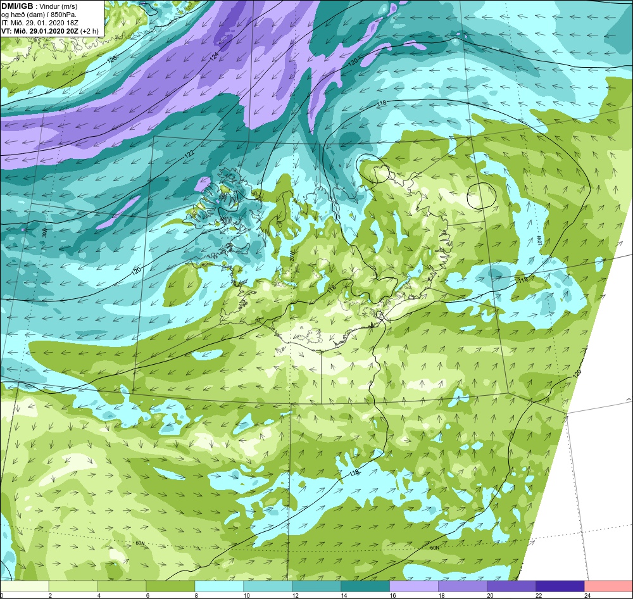Select the light lilac swatch for 16-18
633x599 pixels.
coord(414,586)
